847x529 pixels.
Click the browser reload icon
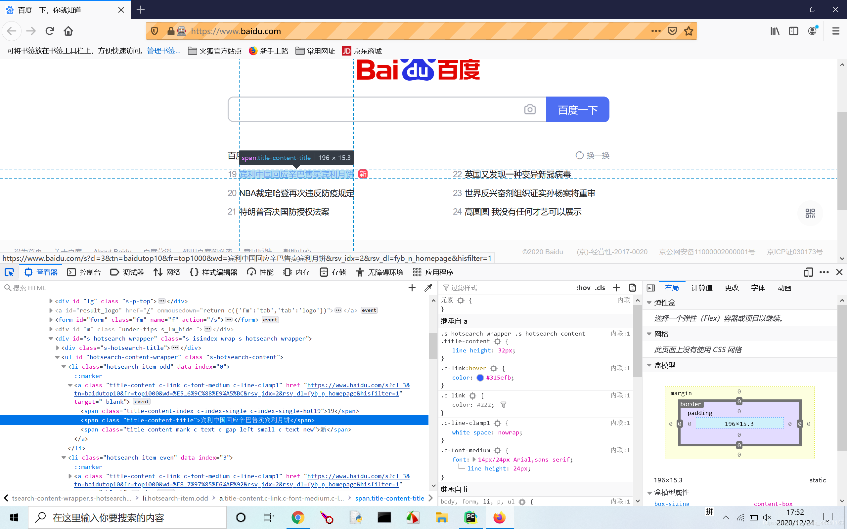50,31
